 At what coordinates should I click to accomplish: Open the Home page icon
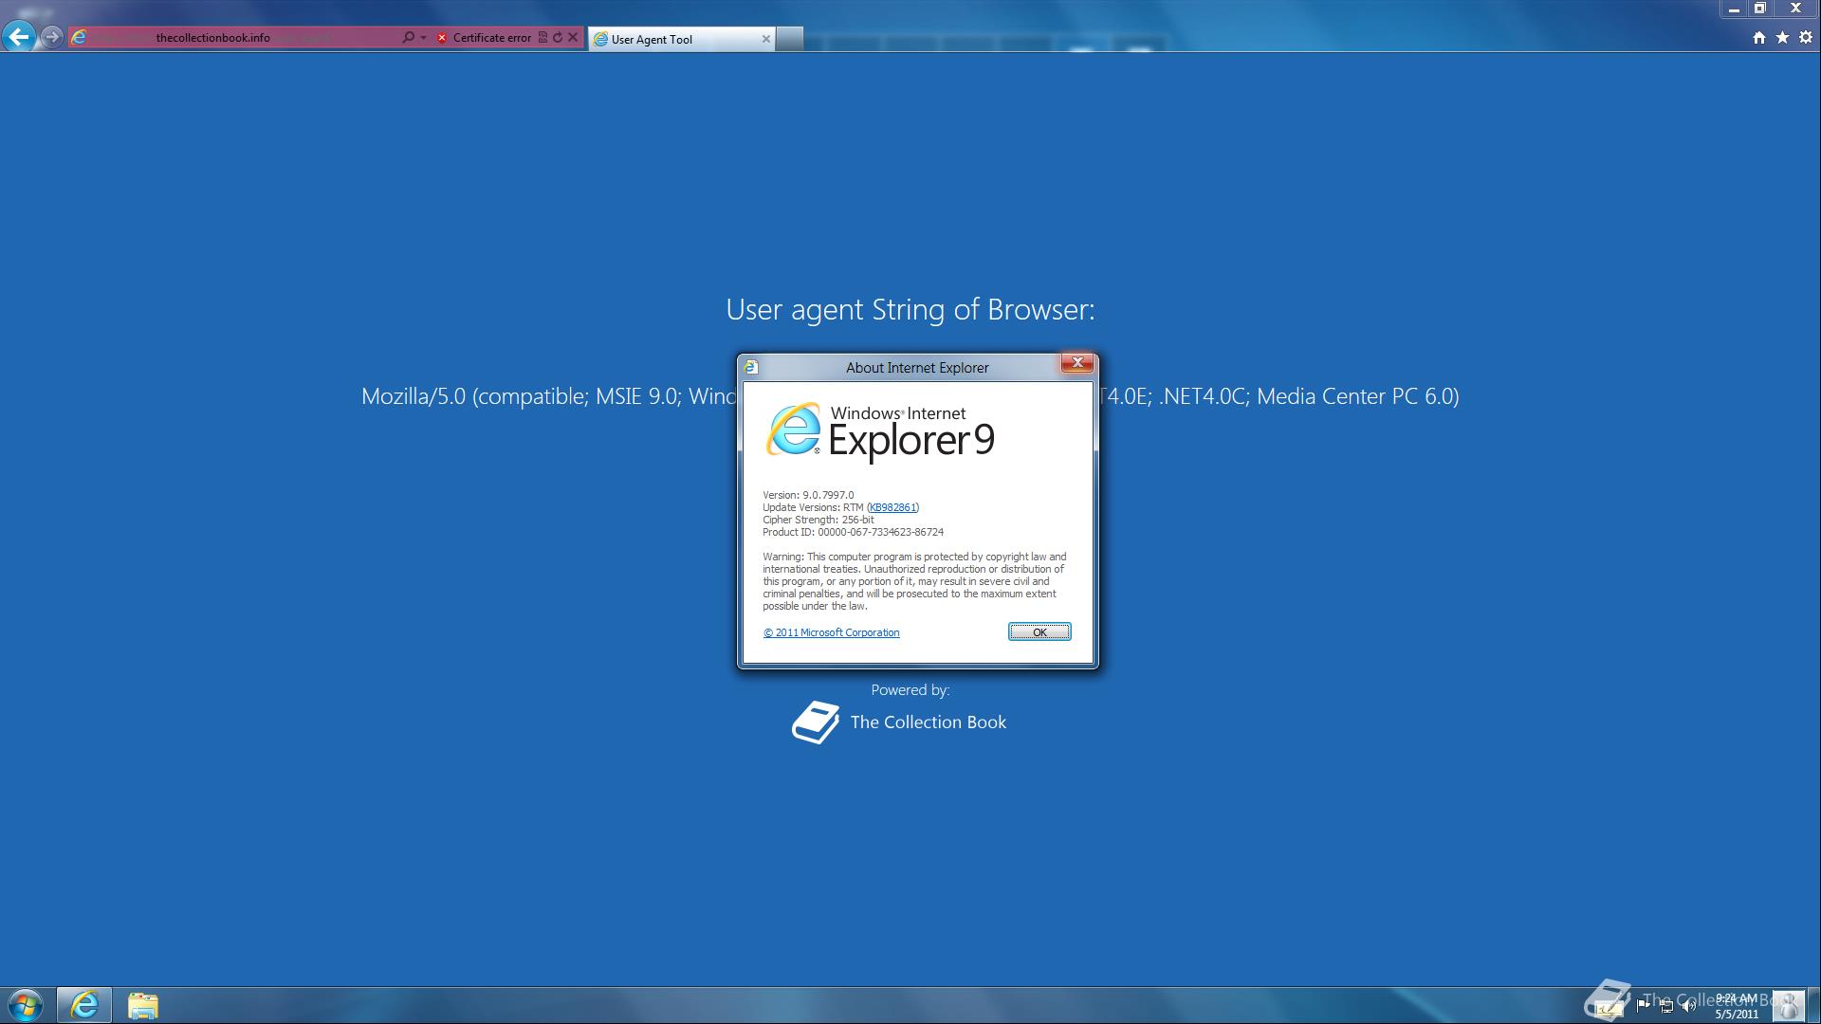(x=1758, y=37)
